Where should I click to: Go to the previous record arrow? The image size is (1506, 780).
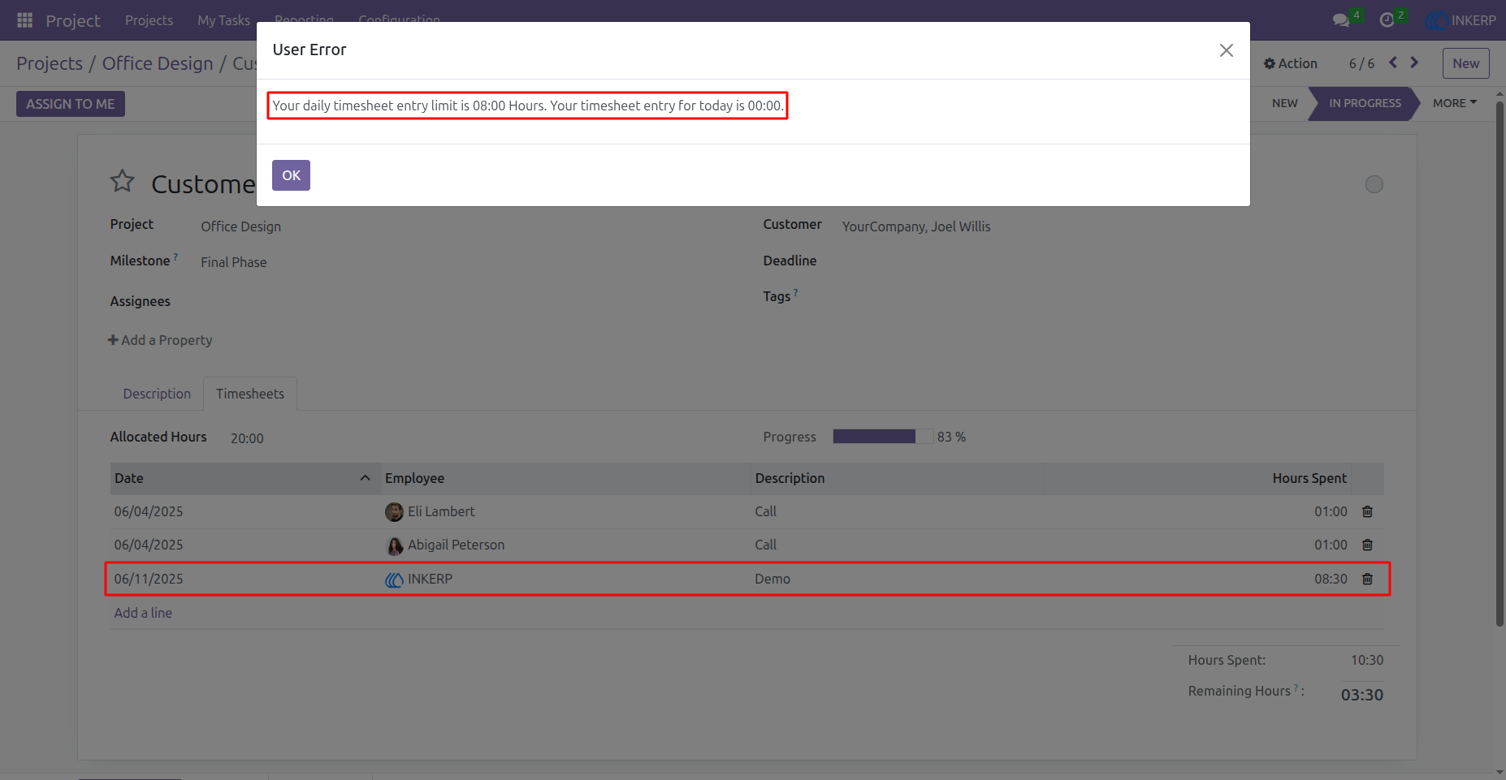click(x=1393, y=62)
